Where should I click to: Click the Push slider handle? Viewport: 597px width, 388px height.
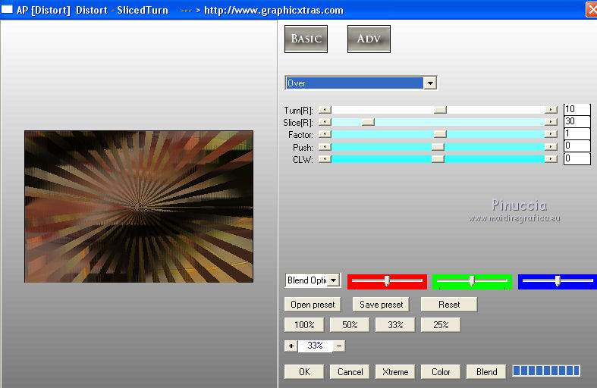pos(438,147)
